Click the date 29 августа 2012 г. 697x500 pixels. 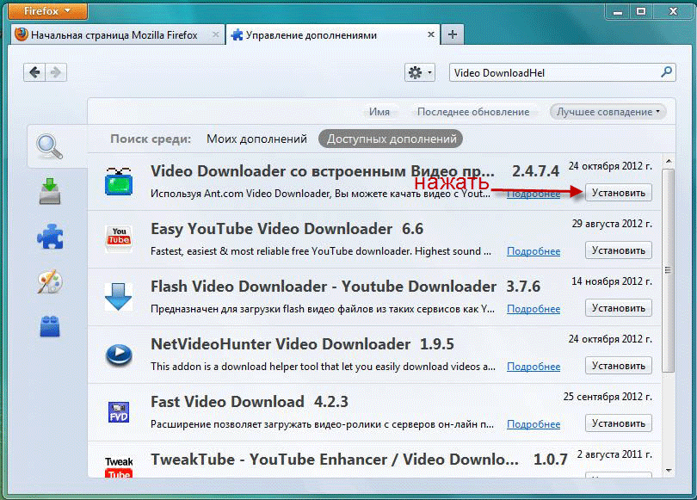[x=612, y=224]
